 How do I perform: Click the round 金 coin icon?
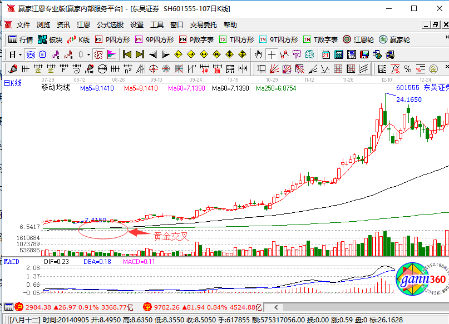pyautogui.click(x=433, y=69)
